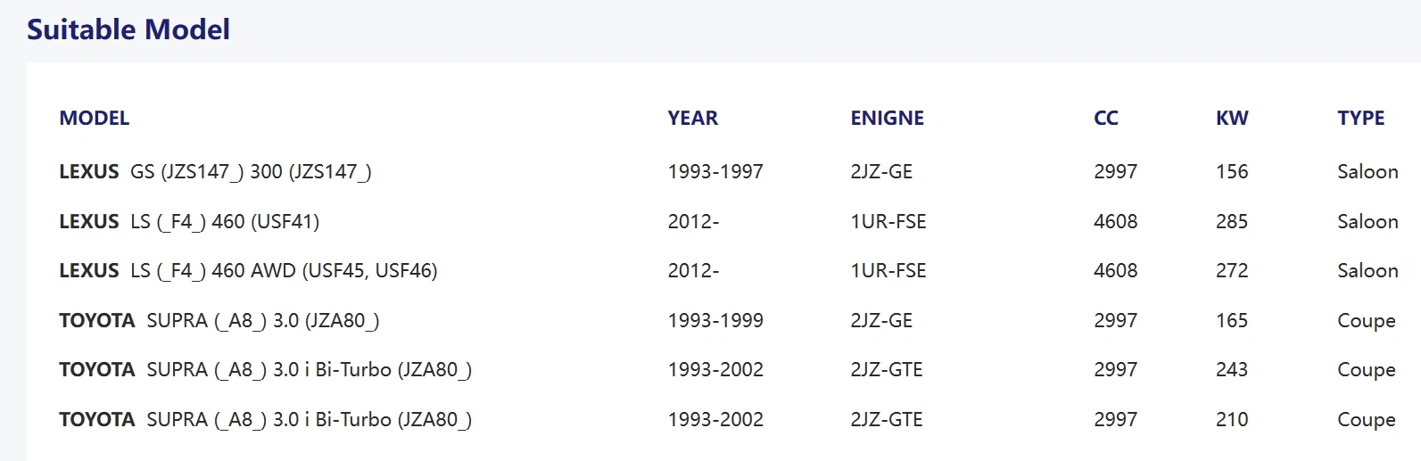The width and height of the screenshot is (1421, 461).
Task: Click the 272 KW value
Action: click(x=1231, y=271)
